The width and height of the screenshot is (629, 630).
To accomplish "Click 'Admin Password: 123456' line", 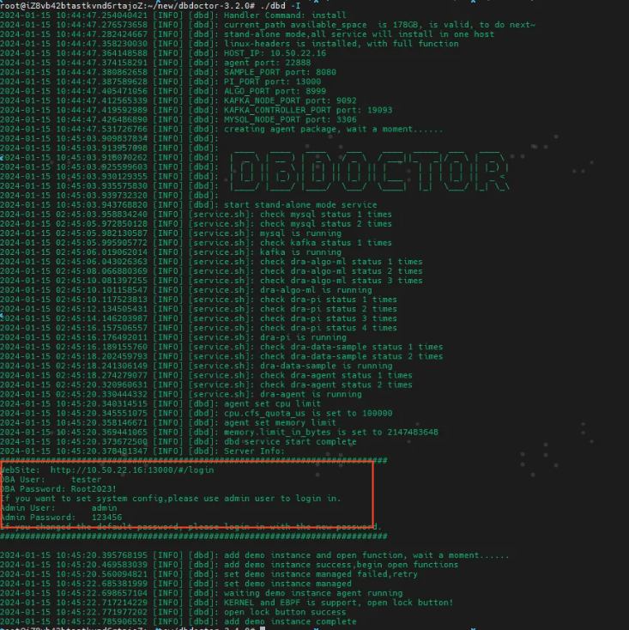I will 62,518.
